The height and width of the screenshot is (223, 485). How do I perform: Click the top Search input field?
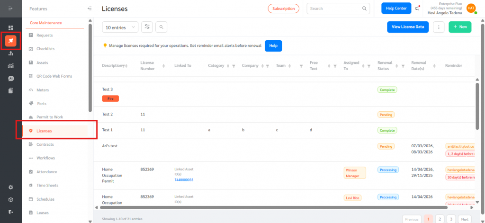[335, 9]
